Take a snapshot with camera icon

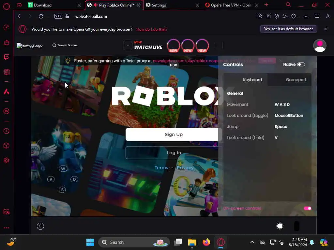(268, 16)
